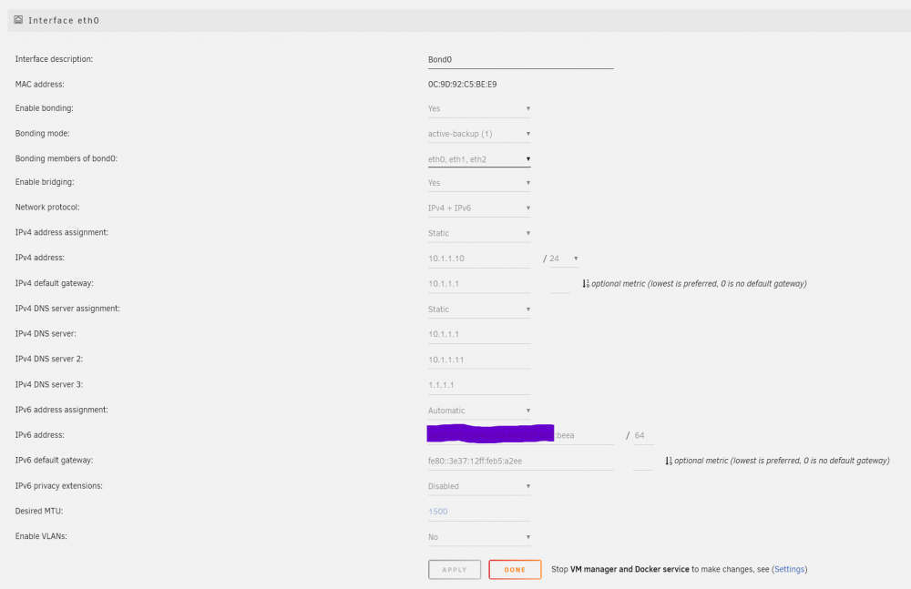Viewport: 911px width, 589px height.
Task: Click the MAC address value 0C:9D:92:C5:BE:E9
Action: click(463, 85)
